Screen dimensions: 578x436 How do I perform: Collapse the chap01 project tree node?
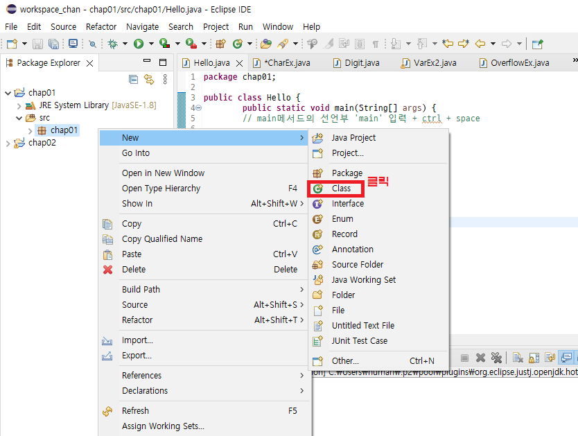pyautogui.click(x=8, y=93)
